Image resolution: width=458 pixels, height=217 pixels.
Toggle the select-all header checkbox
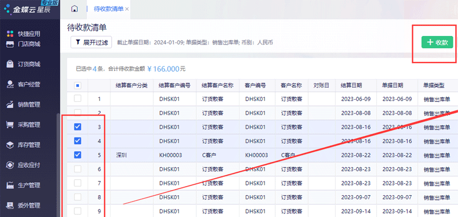78,86
